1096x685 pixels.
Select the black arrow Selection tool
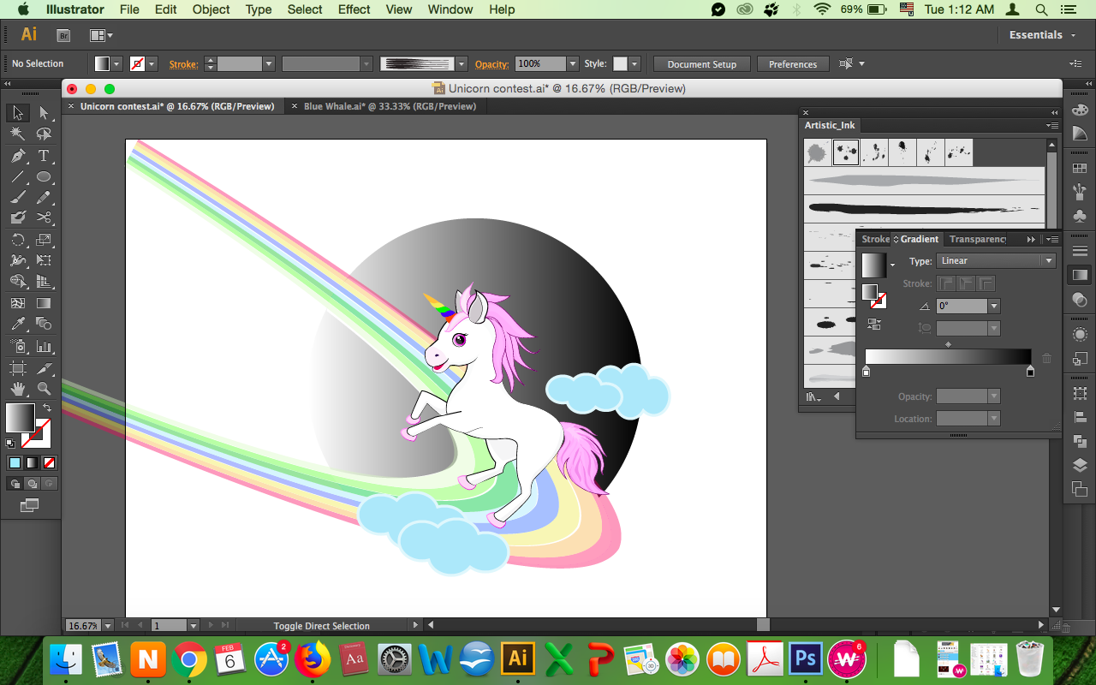point(17,113)
